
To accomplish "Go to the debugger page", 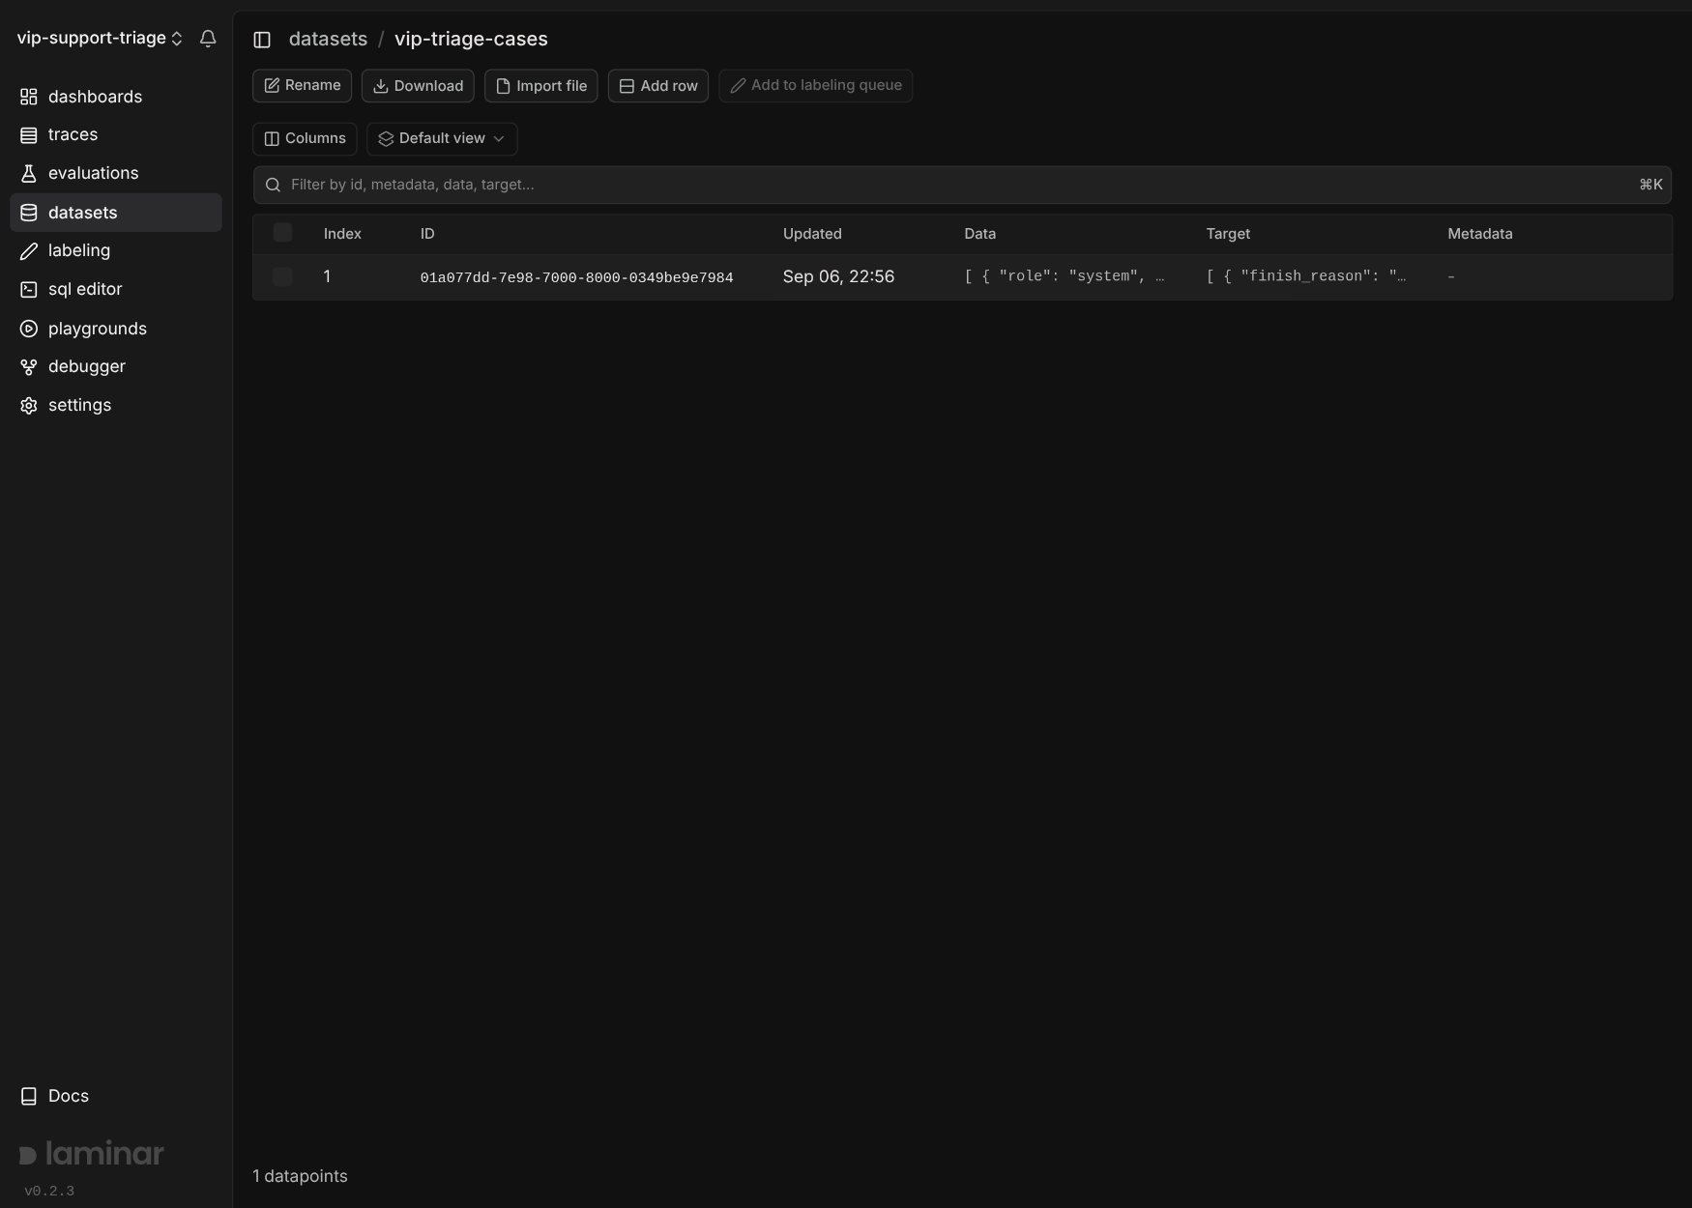I will 116,367.
